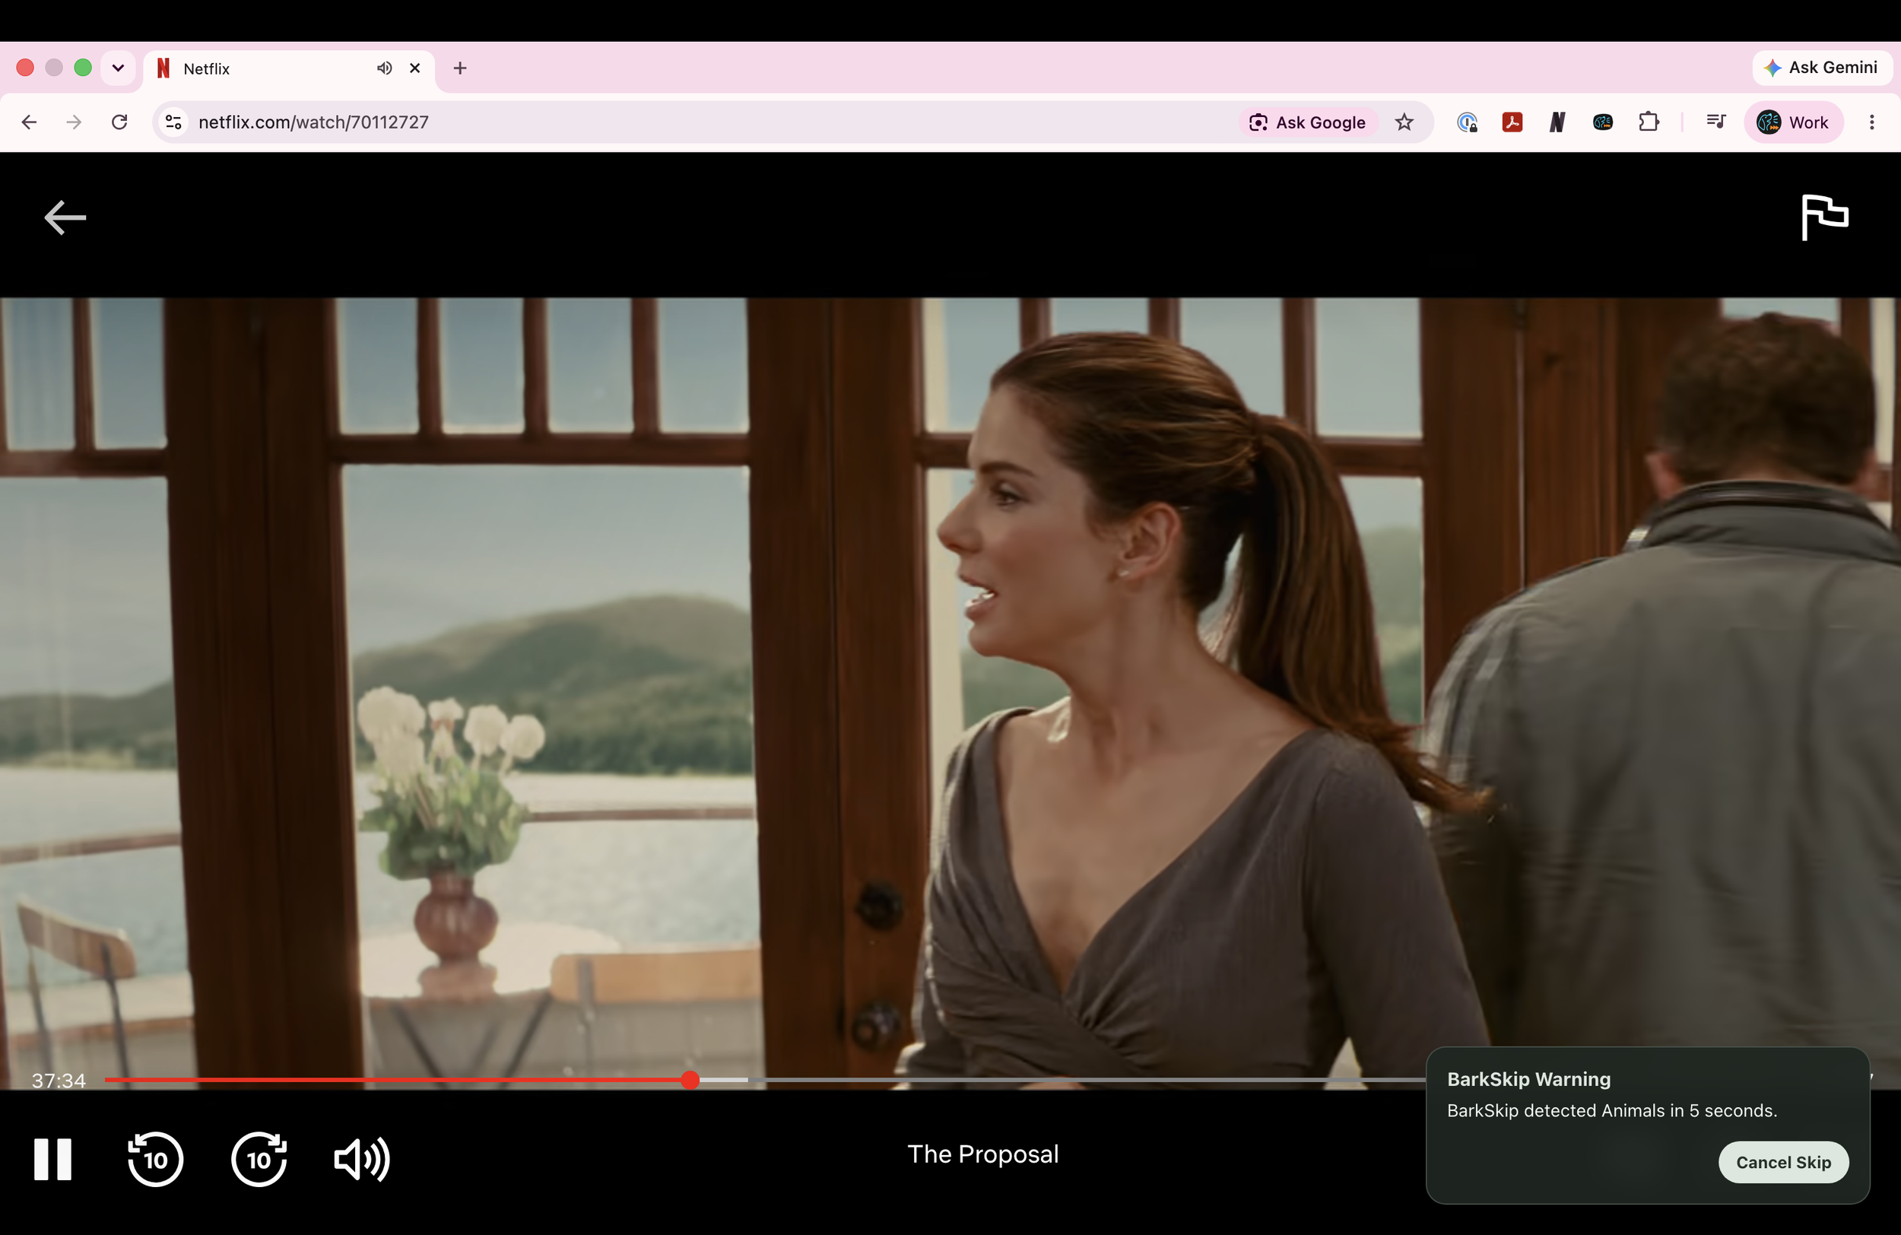Viewport: 1901px width, 1235px height.
Task: Skip forward 10 seconds
Action: tap(259, 1158)
